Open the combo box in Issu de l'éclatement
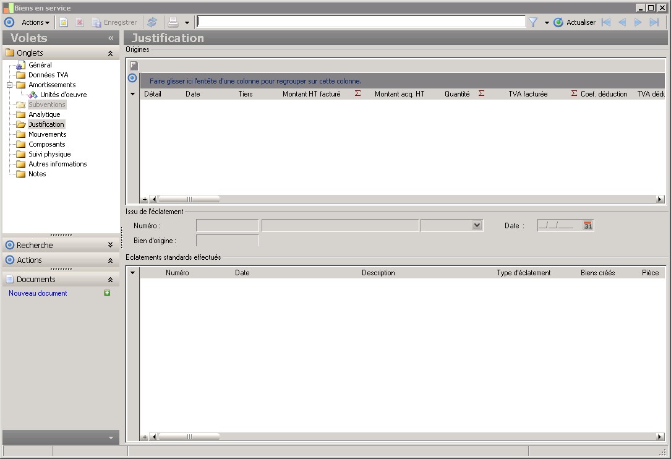The height and width of the screenshot is (459, 671). pyautogui.click(x=476, y=226)
